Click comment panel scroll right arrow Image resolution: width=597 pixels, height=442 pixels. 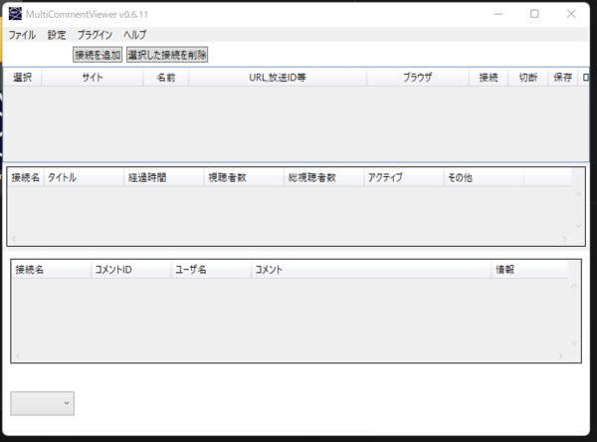[x=560, y=355]
